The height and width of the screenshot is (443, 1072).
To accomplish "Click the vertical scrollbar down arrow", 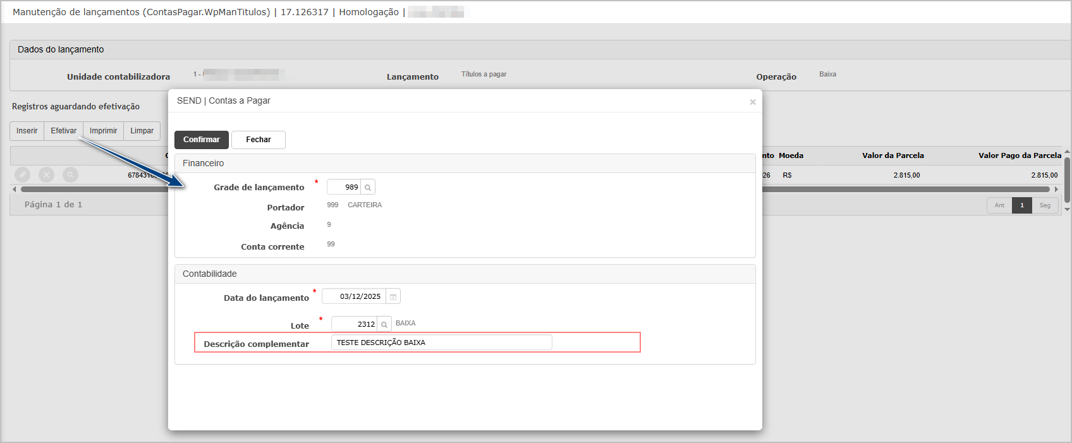I will point(1067,209).
